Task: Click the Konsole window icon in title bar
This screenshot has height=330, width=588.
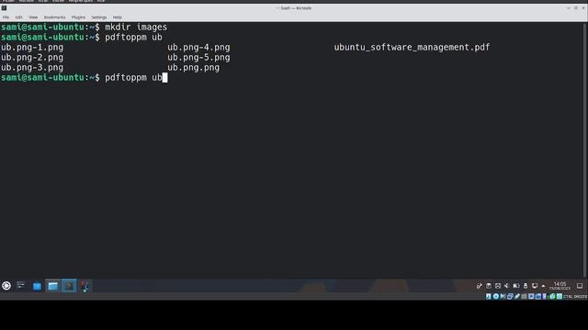Action: pyautogui.click(x=4, y=8)
